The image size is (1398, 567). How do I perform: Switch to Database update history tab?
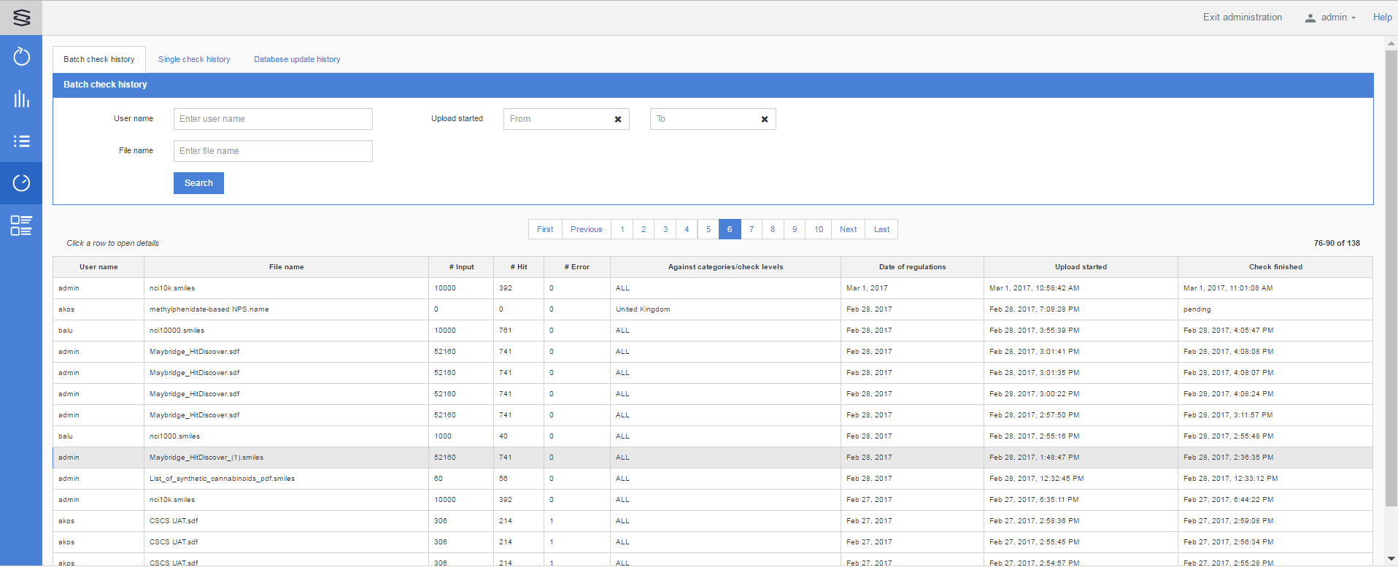297,59
